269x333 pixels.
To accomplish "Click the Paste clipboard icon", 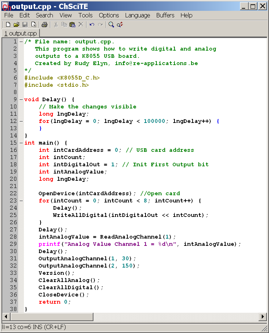I will pos(72,25).
